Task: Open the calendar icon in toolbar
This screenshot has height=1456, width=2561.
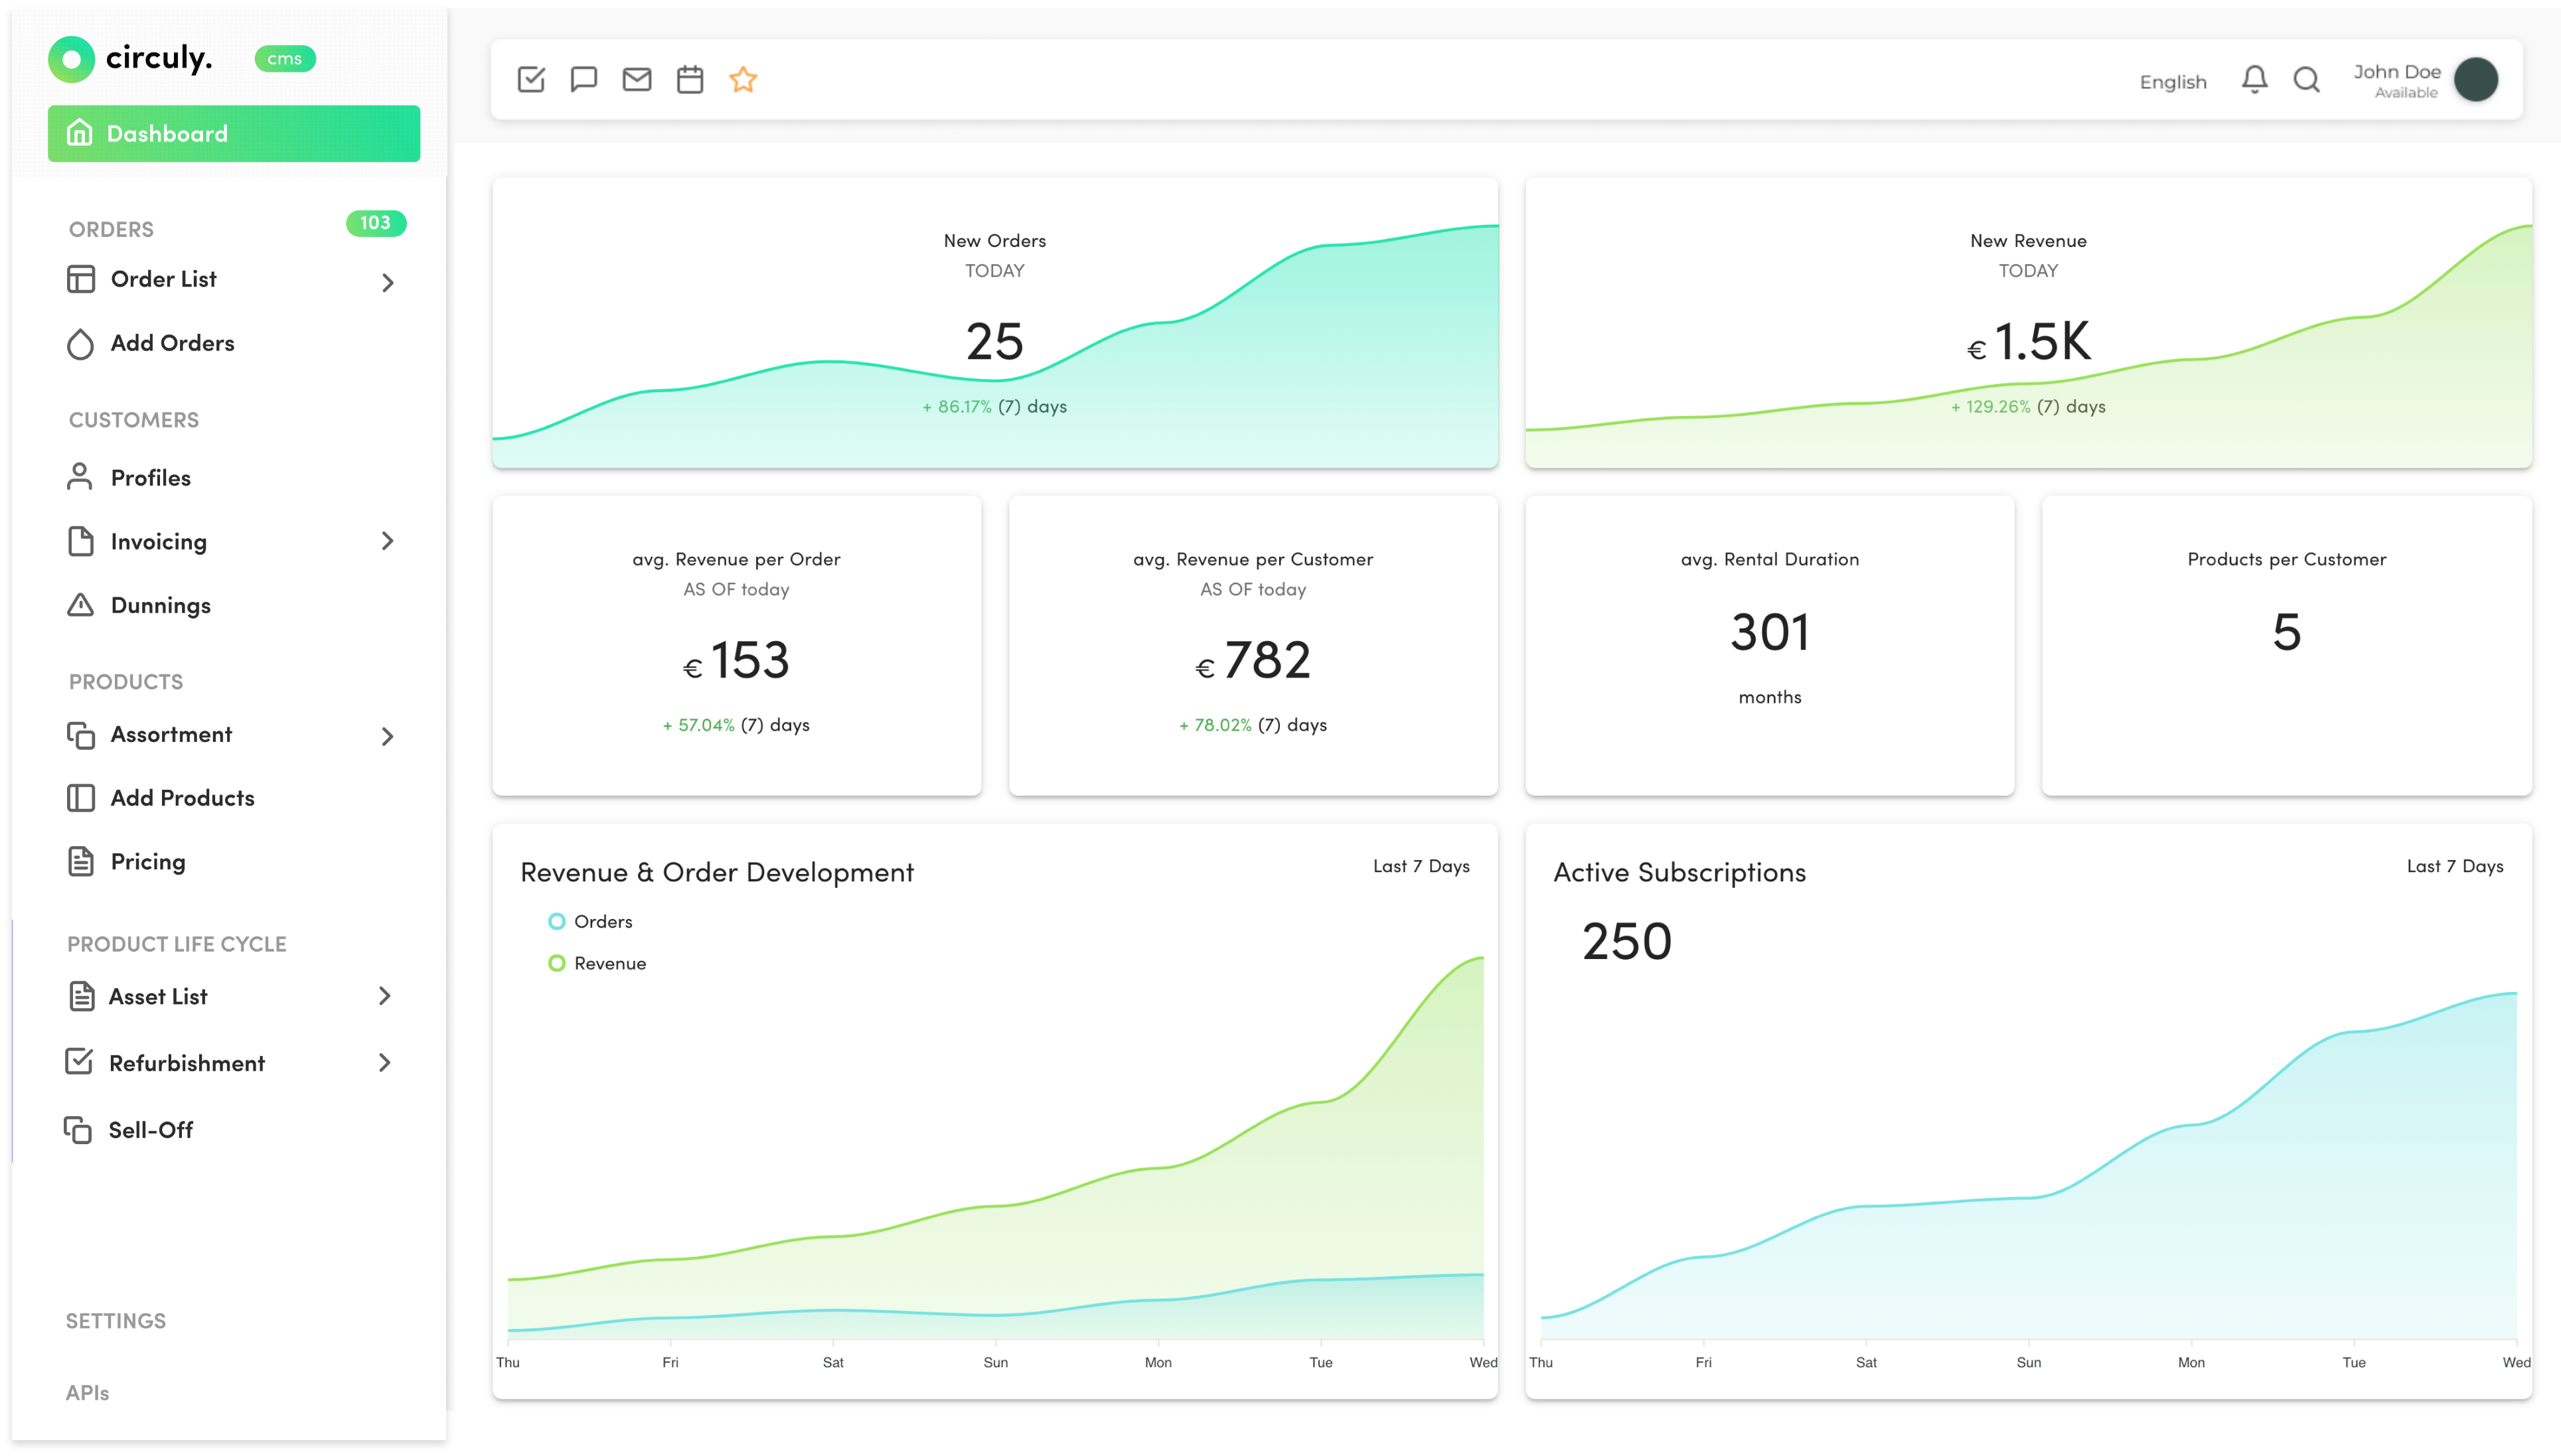Action: point(690,79)
